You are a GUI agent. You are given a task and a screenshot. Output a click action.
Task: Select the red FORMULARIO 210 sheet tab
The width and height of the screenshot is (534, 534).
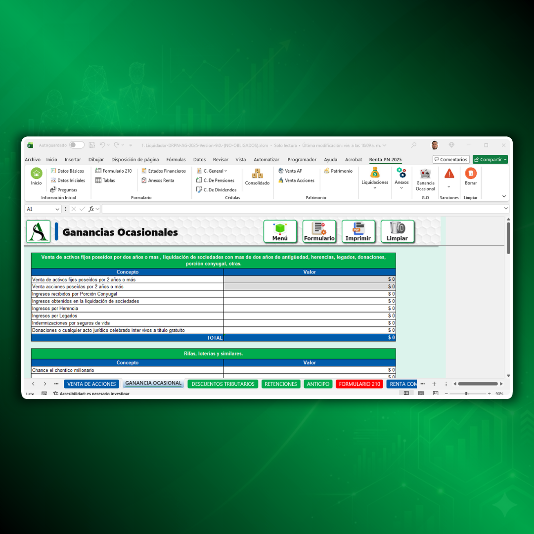coord(359,384)
